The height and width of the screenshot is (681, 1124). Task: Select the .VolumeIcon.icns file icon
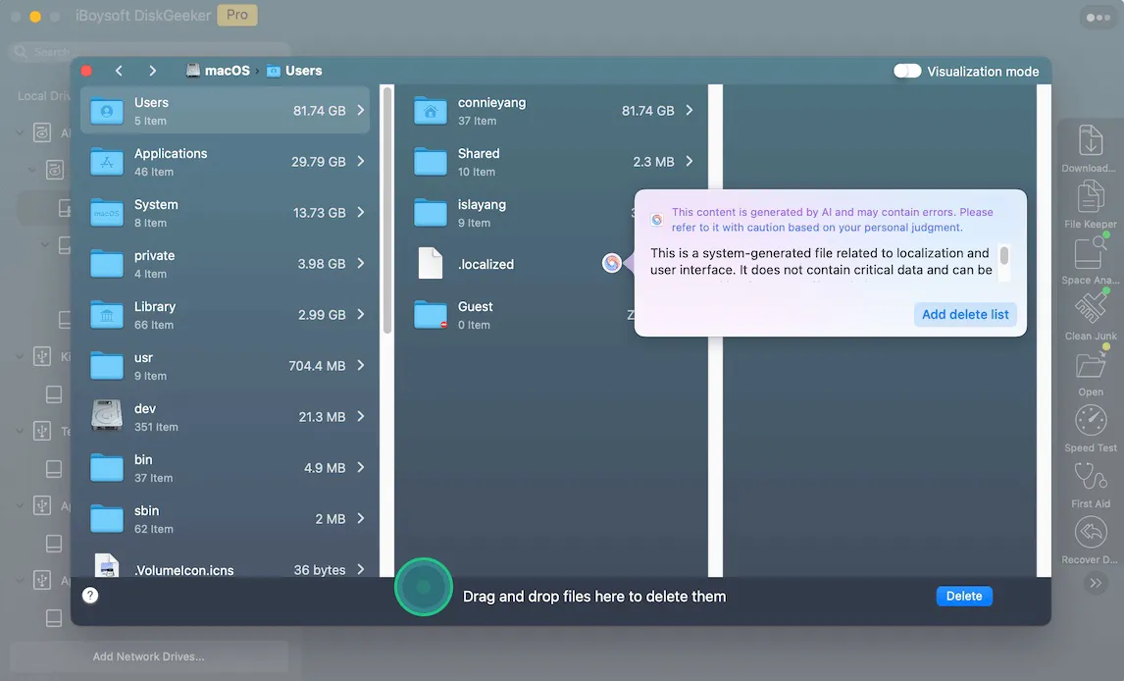coord(107,565)
